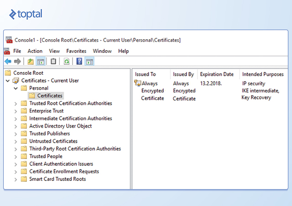292x206 pixels.
Task: Expand Smart Card Trusted Roots node
Action: 16,180
